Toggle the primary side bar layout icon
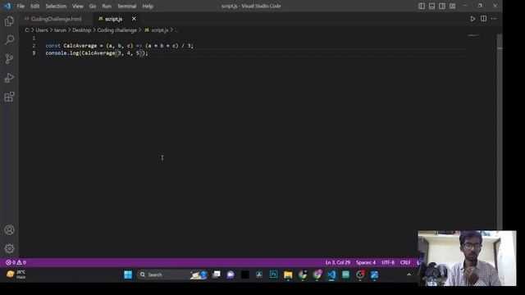525x295 pixels. click(x=422, y=6)
